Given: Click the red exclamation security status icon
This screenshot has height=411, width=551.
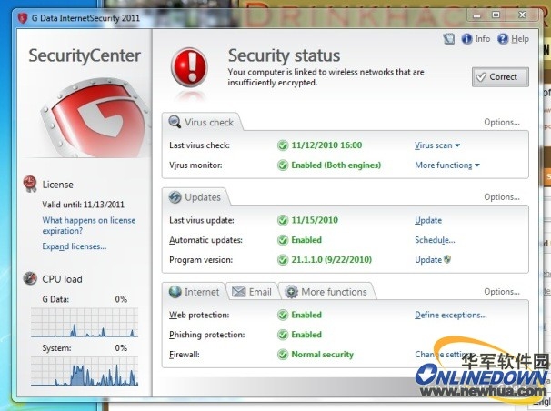Looking at the screenshot, I should (x=189, y=68).
